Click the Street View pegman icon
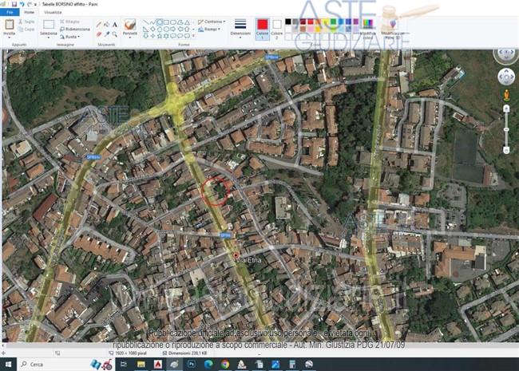Image resolution: width=519 pixels, height=371 pixels. pyautogui.click(x=506, y=96)
